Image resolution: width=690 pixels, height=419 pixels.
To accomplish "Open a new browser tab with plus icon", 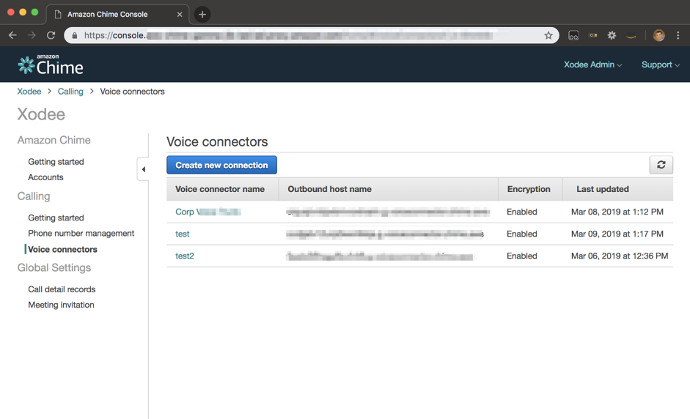I will click(202, 15).
